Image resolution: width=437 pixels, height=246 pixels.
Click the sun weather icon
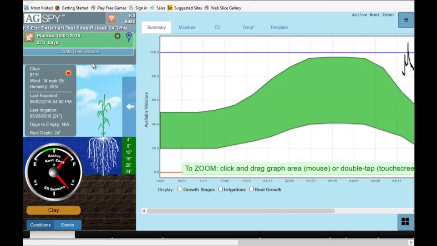68,73
